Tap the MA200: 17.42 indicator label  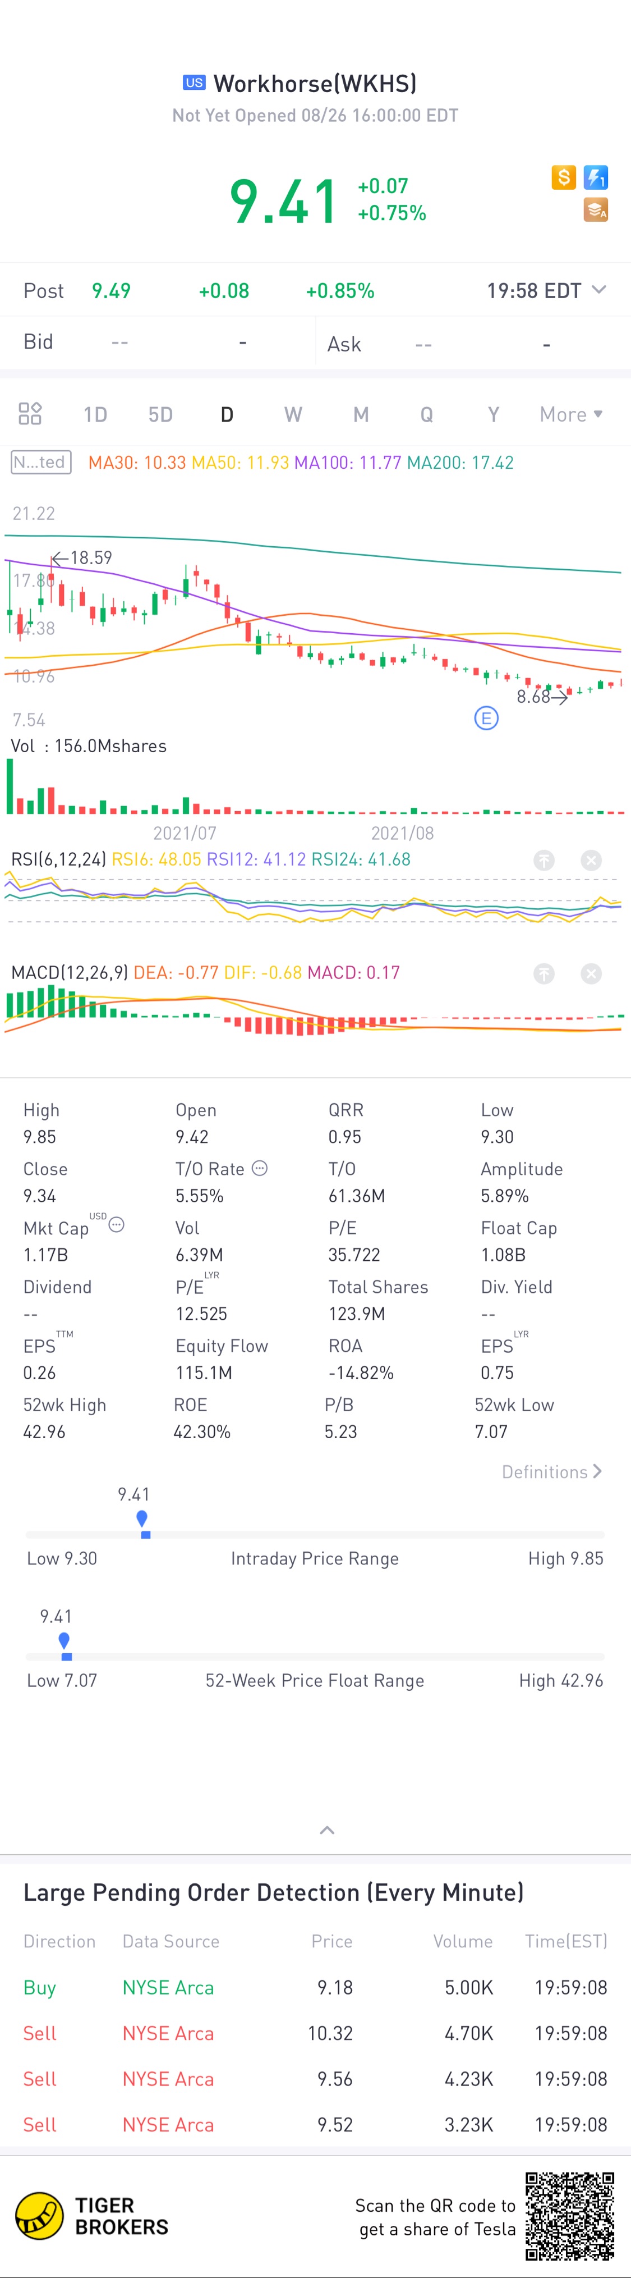click(459, 463)
